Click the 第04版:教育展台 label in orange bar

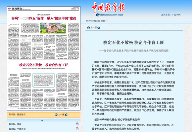point(17,115)
